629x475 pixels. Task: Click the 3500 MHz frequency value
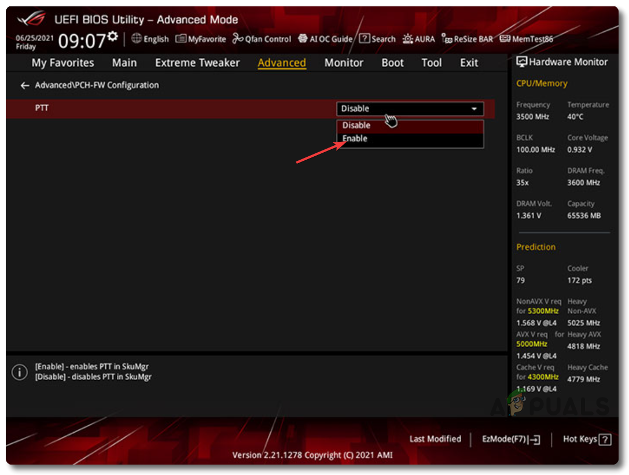coord(532,117)
